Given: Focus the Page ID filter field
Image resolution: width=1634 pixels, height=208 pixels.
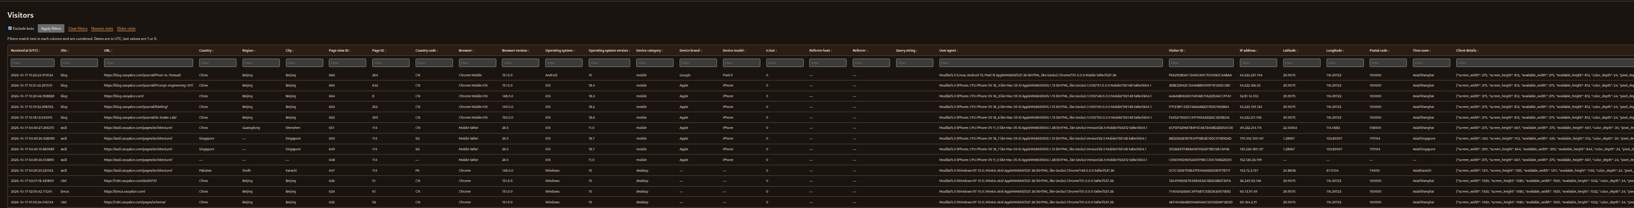Looking at the screenshot, I should point(391,63).
